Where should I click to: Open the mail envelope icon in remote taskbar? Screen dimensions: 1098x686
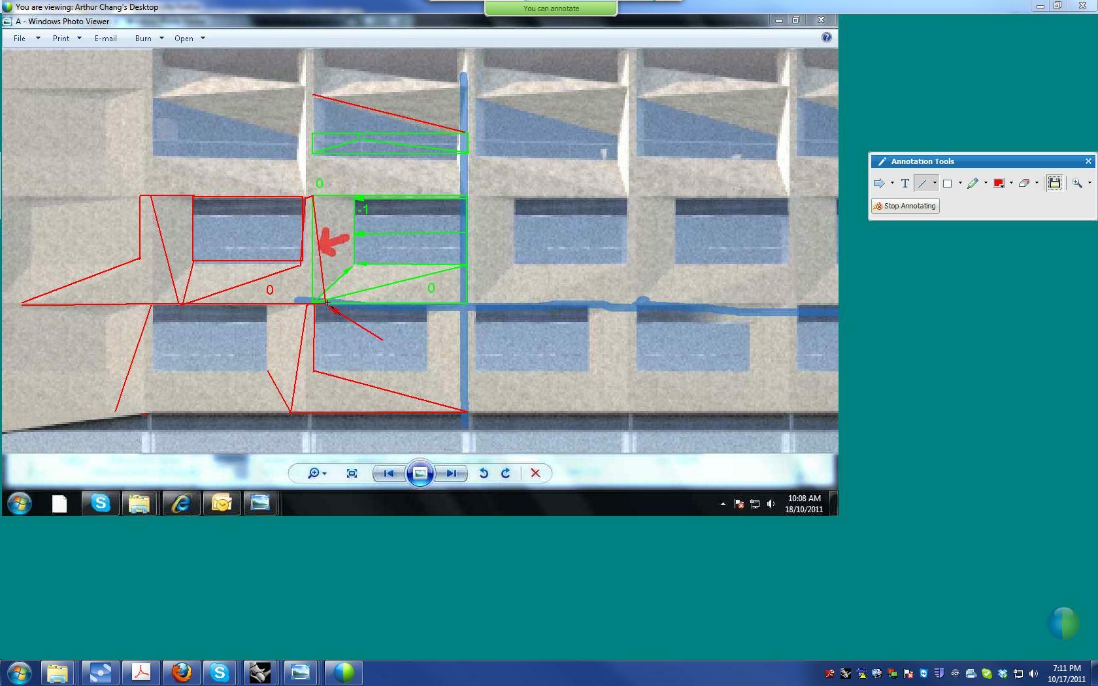[222, 504]
